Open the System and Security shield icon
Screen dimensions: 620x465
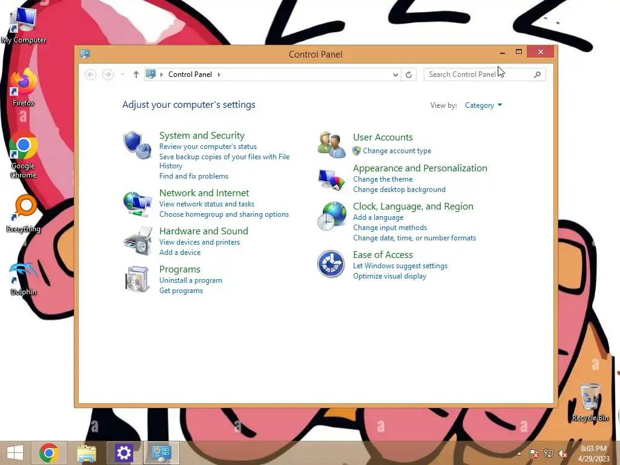137,145
